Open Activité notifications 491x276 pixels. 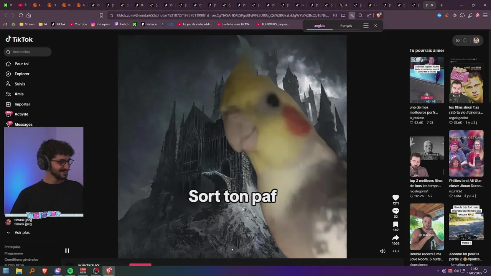pyautogui.click(x=17, y=114)
